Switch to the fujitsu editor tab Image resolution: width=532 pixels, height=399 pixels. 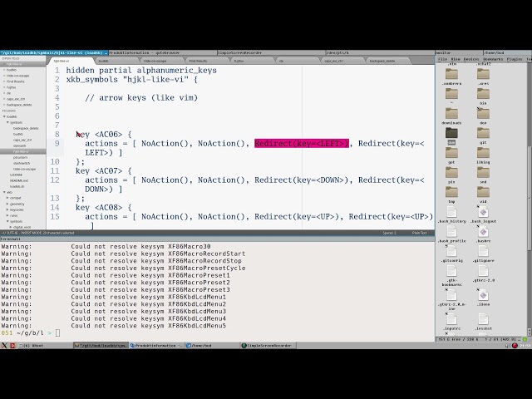click(251, 61)
